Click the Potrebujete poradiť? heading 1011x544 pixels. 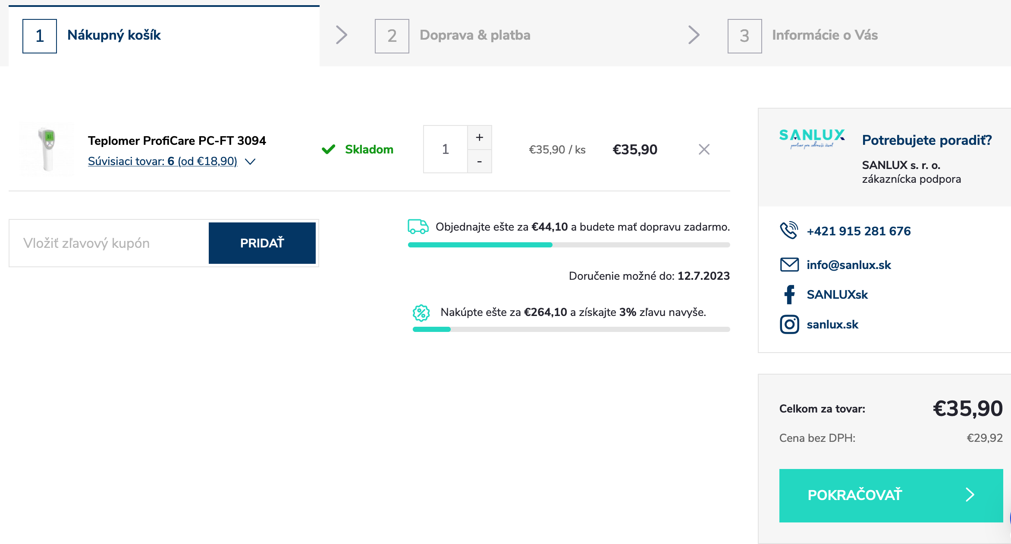pyautogui.click(x=927, y=140)
